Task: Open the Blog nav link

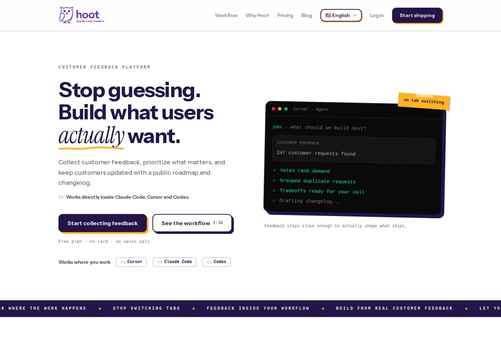Action: tap(306, 15)
